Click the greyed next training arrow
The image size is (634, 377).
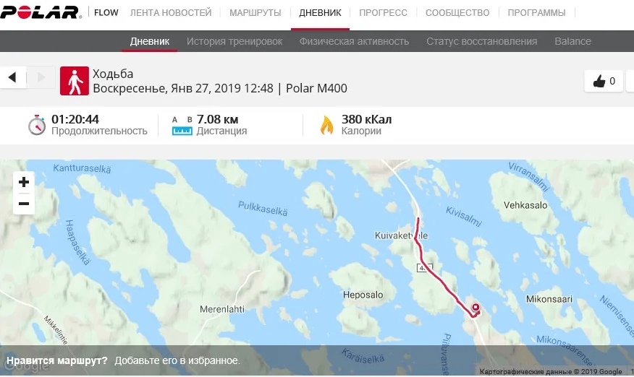(x=41, y=77)
